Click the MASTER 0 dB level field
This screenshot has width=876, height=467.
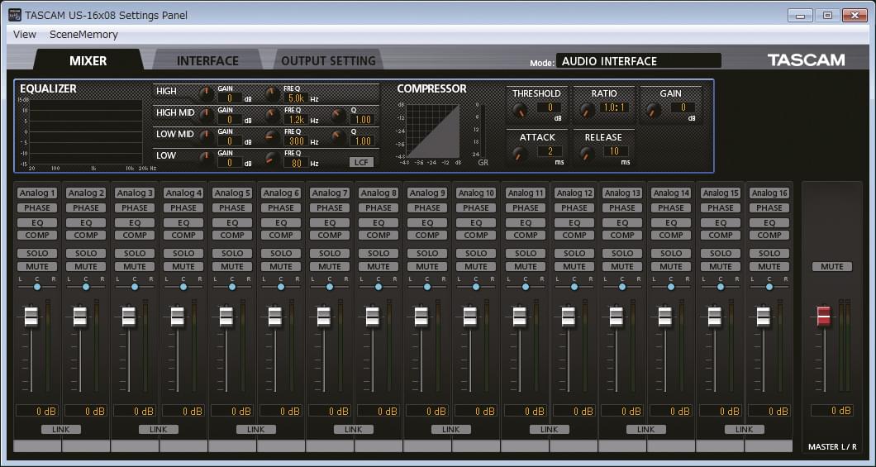pos(832,411)
